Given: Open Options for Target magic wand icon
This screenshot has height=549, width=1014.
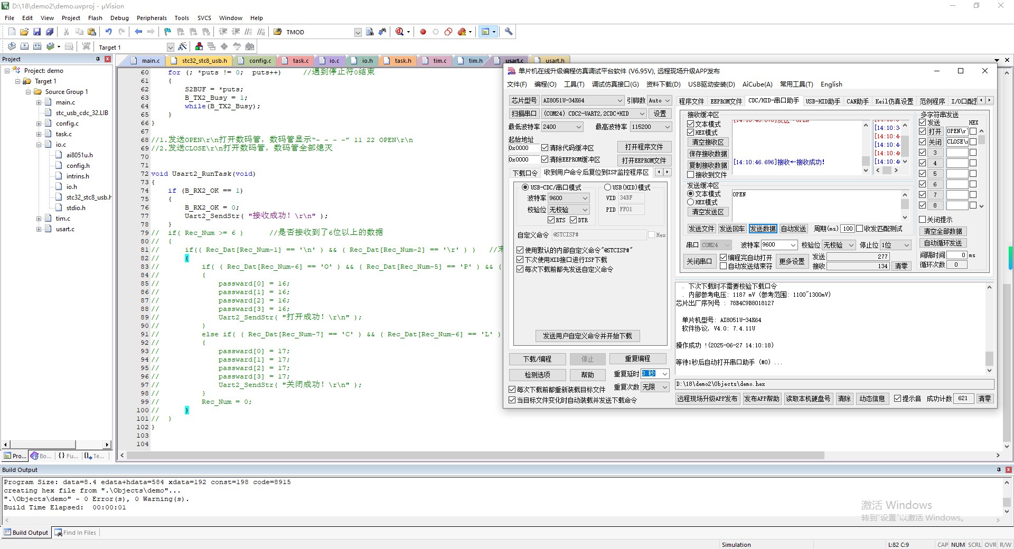Looking at the screenshot, I should (183, 47).
